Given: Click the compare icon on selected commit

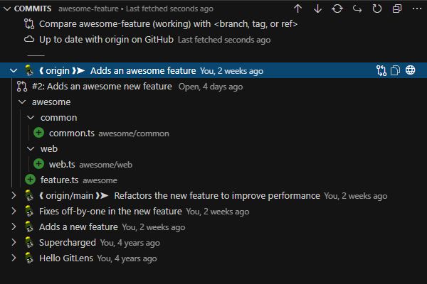Looking at the screenshot, I should (x=381, y=70).
